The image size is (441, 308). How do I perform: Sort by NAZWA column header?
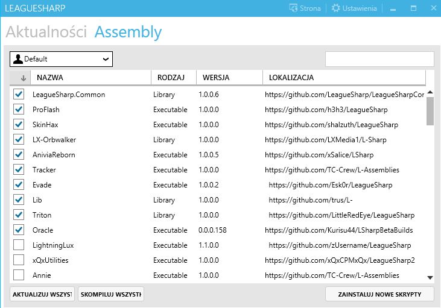(x=90, y=78)
